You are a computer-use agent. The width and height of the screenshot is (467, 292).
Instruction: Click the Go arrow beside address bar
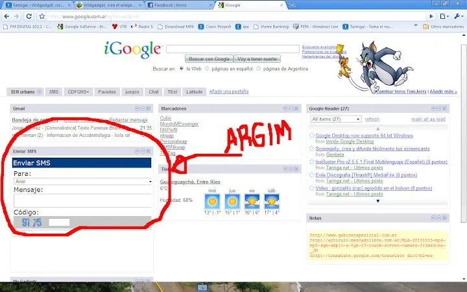(x=431, y=16)
